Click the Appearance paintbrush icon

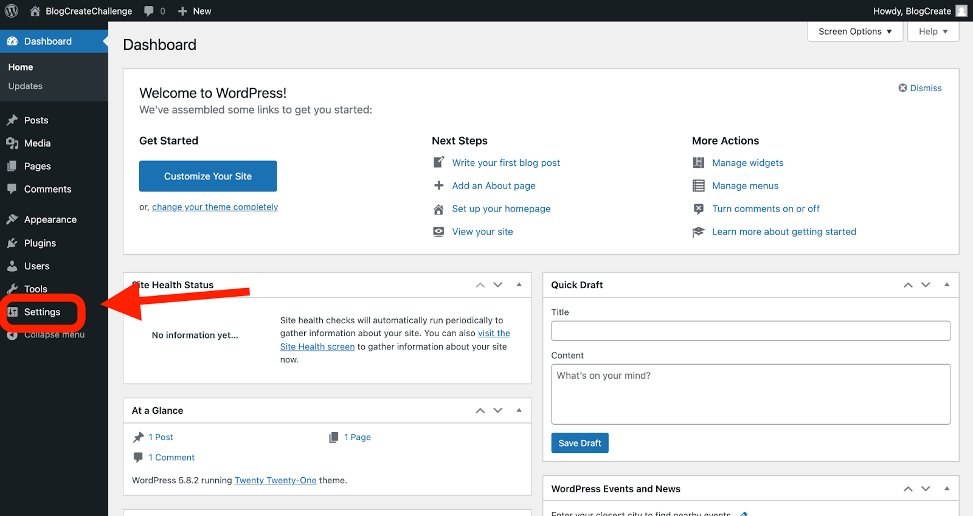[12, 219]
